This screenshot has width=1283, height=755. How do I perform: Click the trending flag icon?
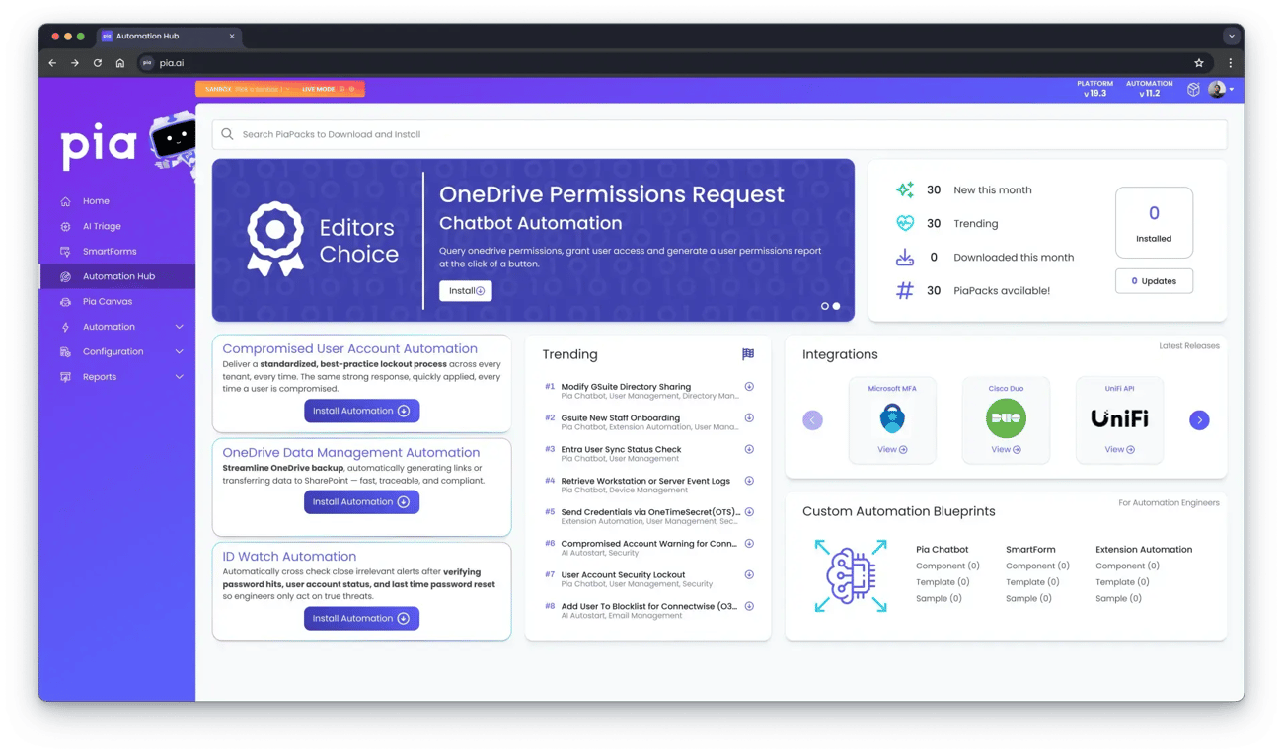tap(747, 354)
